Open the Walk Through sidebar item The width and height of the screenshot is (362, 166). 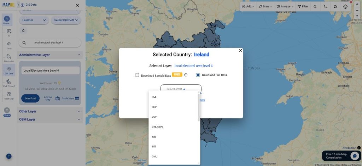(x=9, y=83)
